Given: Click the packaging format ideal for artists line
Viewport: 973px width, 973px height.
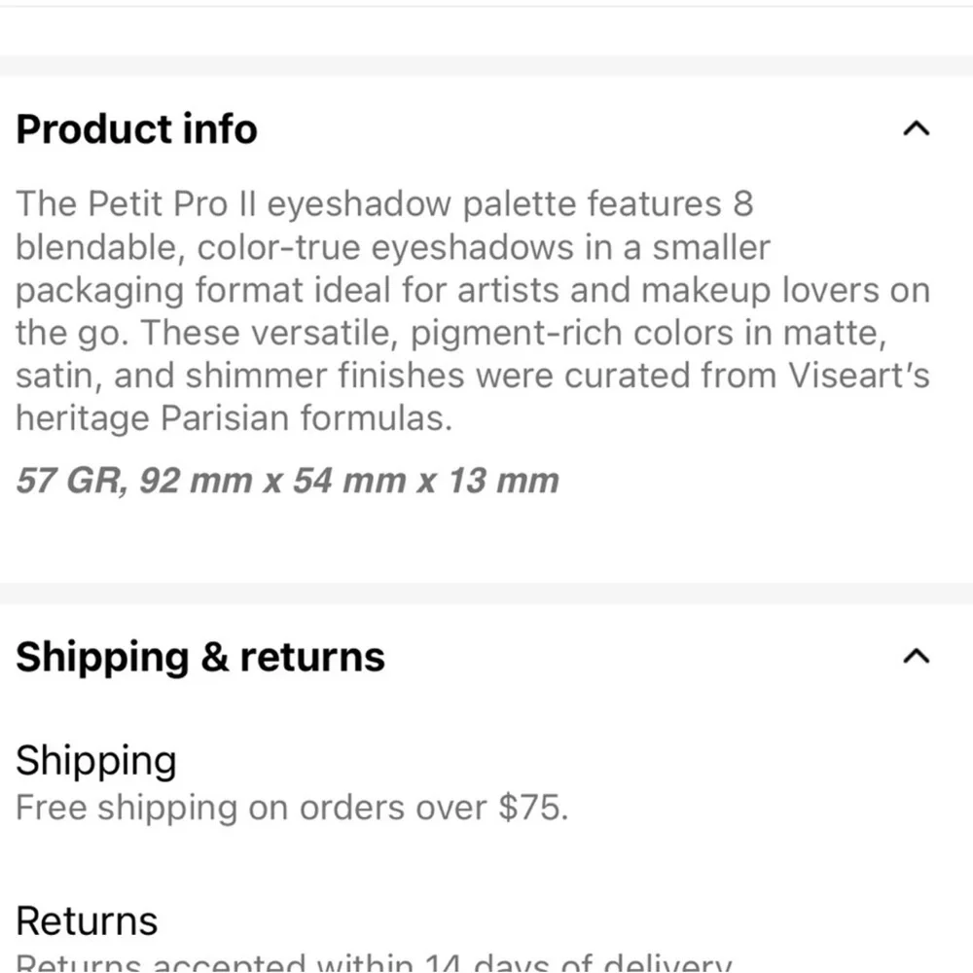Looking at the screenshot, I should pyautogui.click(x=472, y=290).
